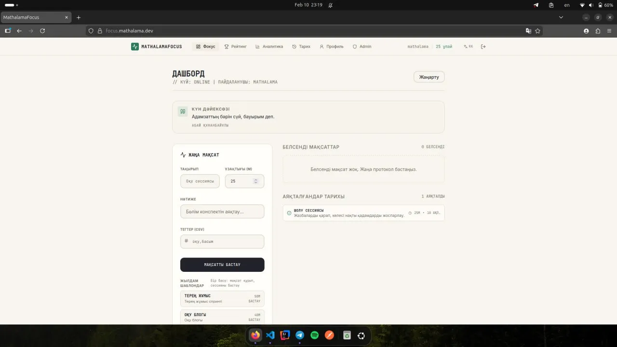Viewport: 617px width, 347px height.
Task: Click the MathalamaFocus logo icon
Action: click(x=134, y=47)
